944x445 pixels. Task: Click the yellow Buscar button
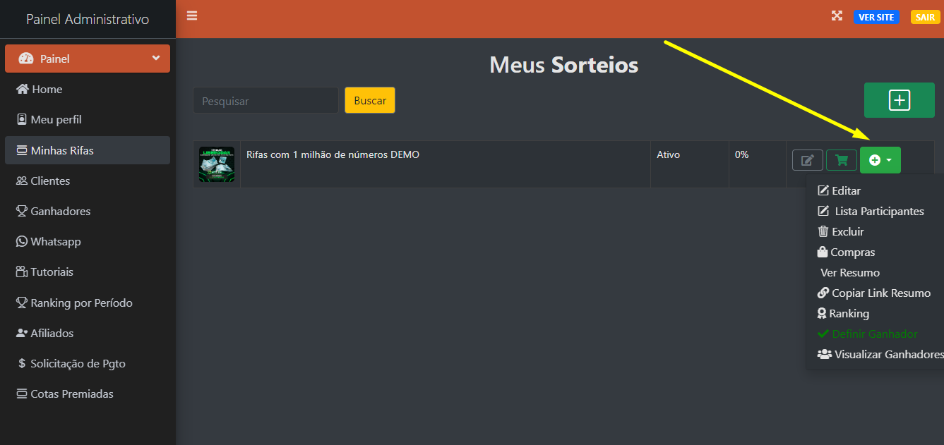[x=370, y=100]
